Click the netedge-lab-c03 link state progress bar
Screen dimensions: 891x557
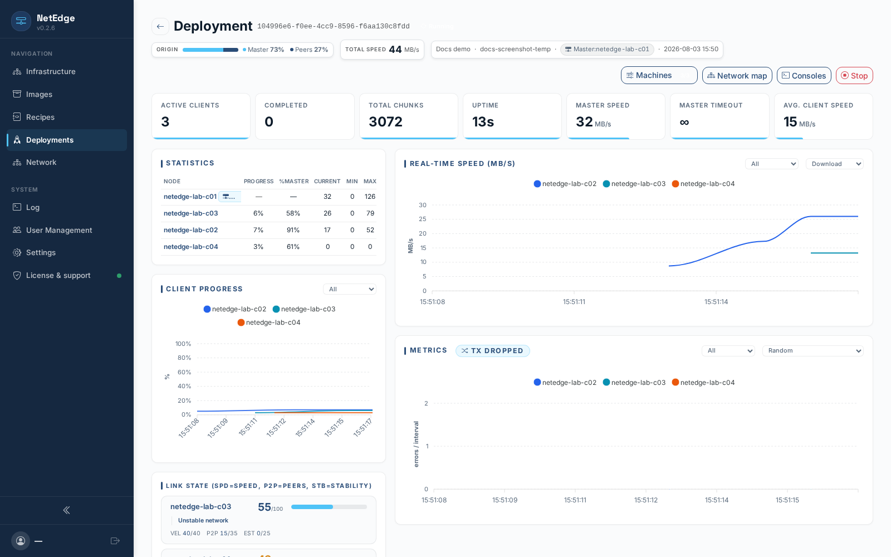(x=329, y=507)
